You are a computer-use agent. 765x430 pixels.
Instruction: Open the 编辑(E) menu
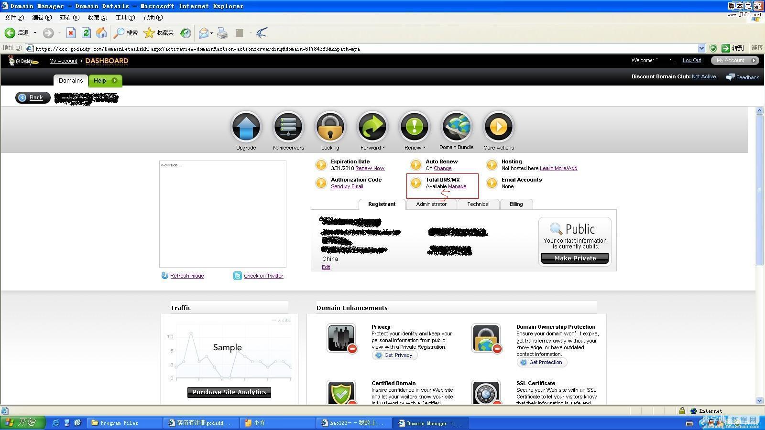42,18
